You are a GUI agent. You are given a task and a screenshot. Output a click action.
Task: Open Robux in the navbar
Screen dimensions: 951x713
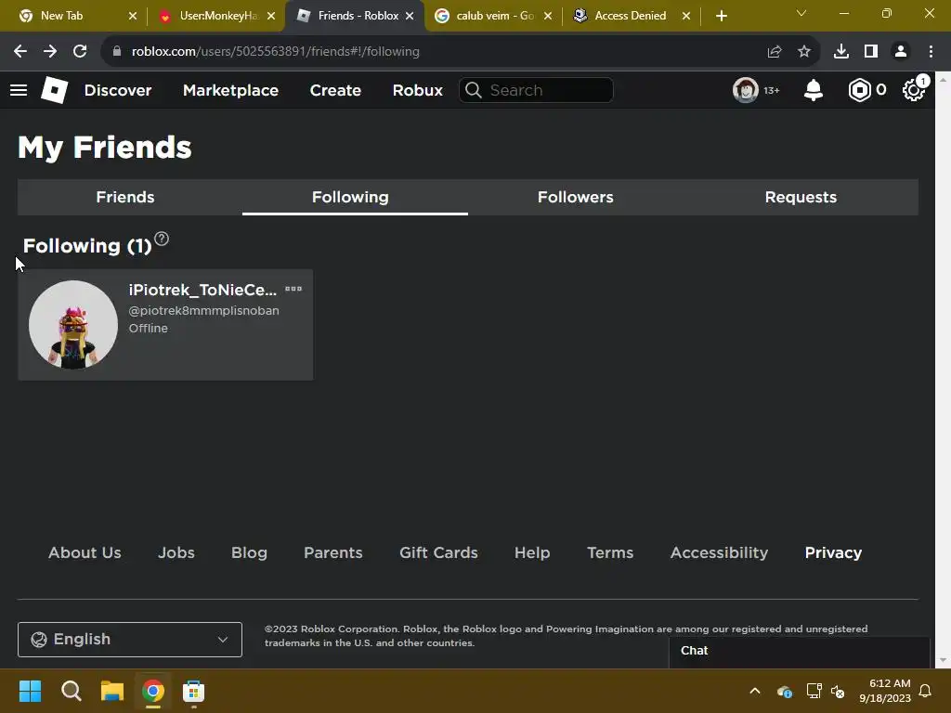417,90
